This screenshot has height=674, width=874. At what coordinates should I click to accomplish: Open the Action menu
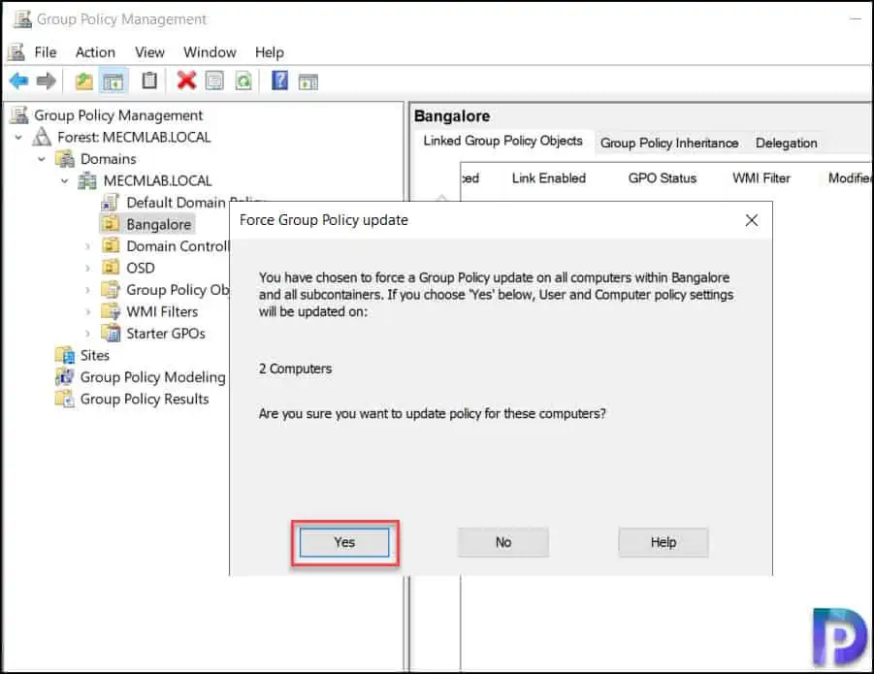click(x=95, y=52)
